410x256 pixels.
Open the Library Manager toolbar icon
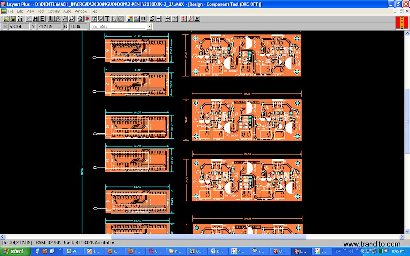click(x=20, y=18)
